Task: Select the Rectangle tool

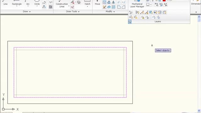Action: 17,3
